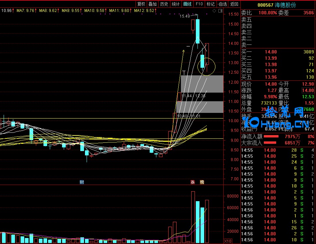Screen dimensions: 316x244
Task: Select the 买四 bid row at 13.97
Action: pos(277,71)
